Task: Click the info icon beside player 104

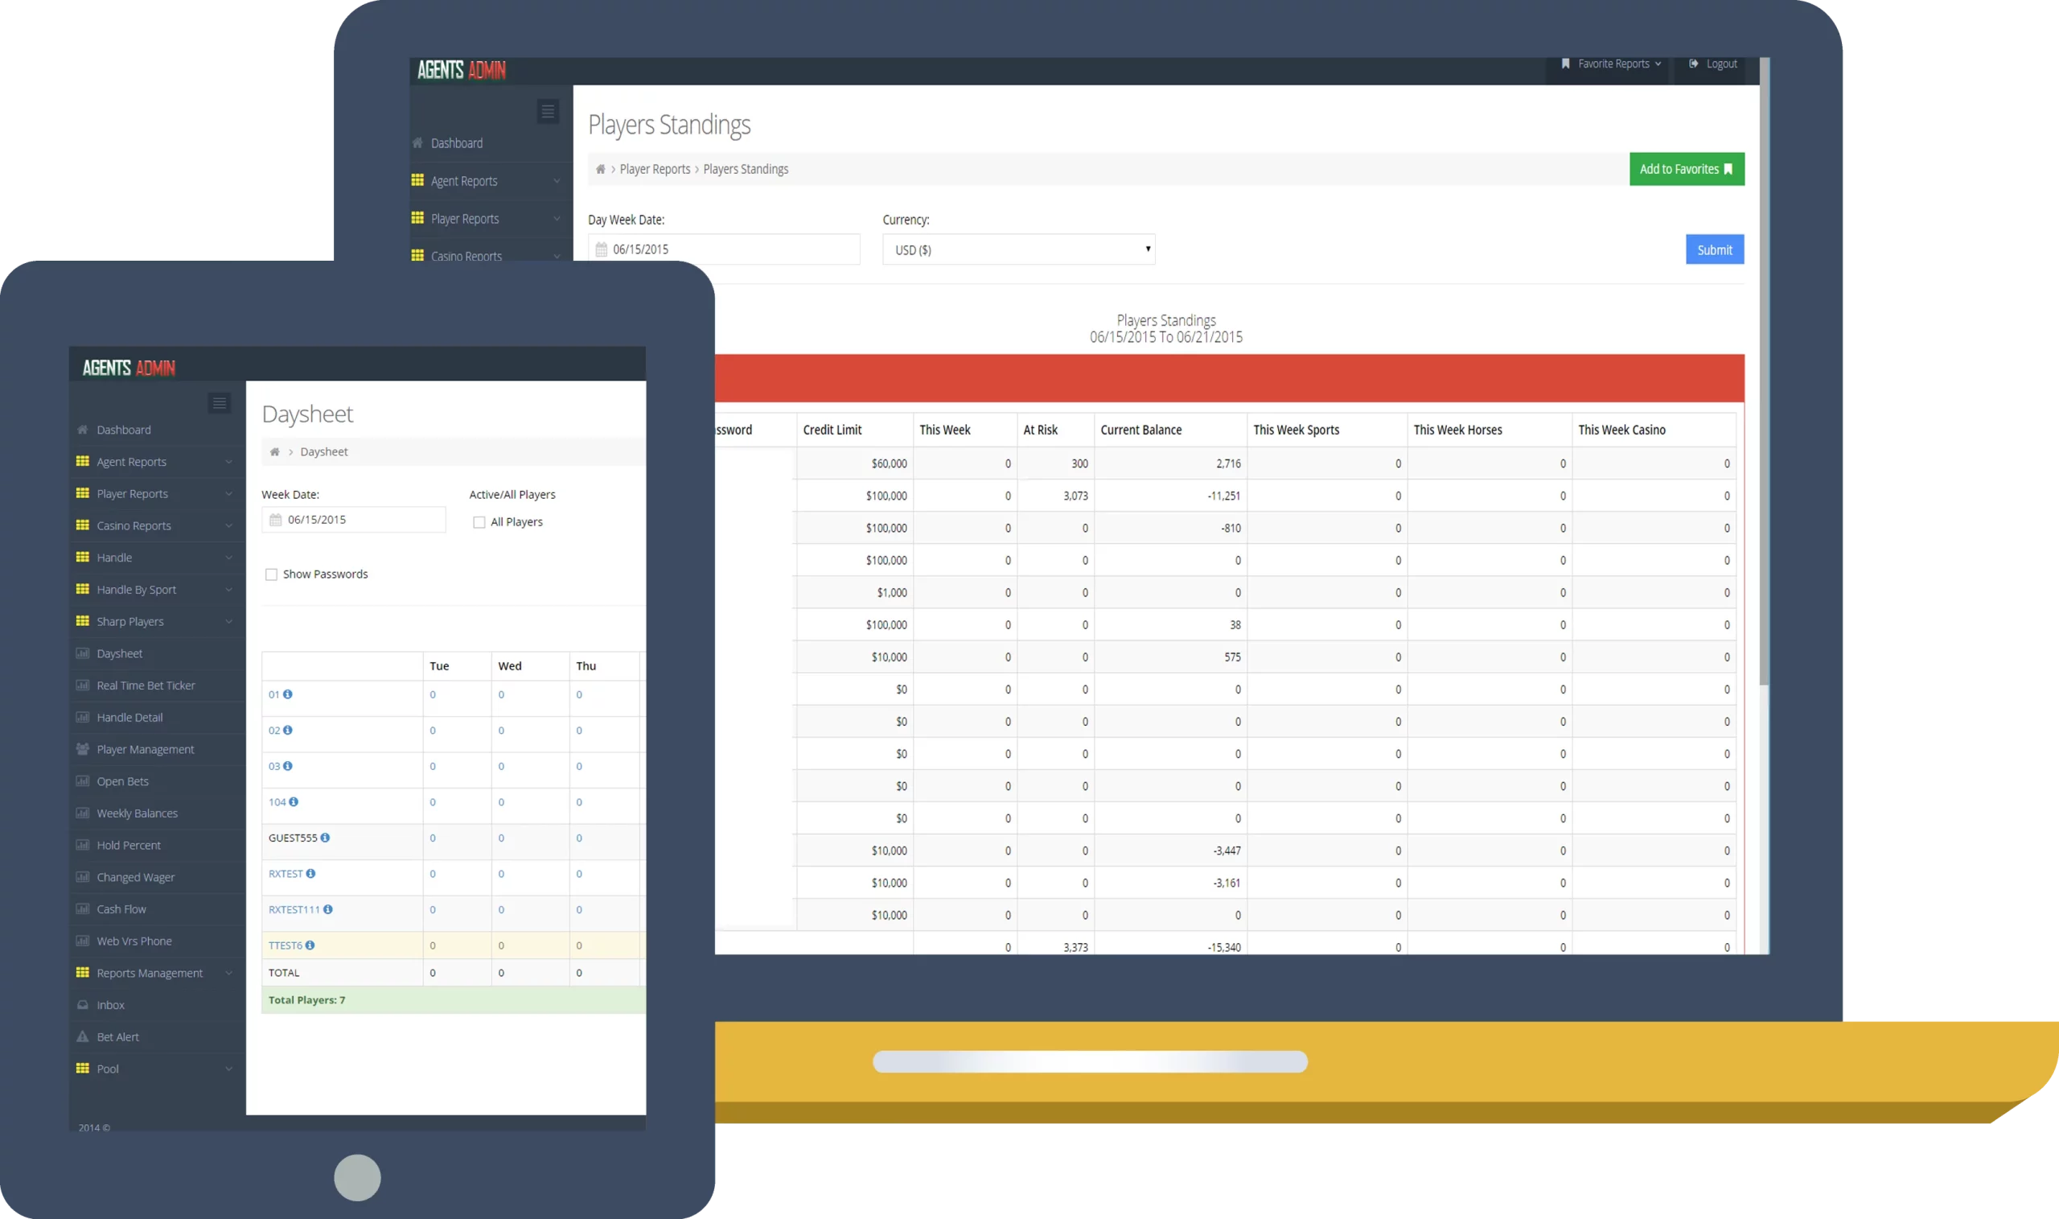Action: (x=293, y=801)
